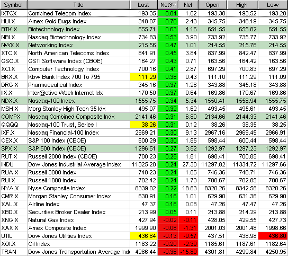Click the Net column header
The image size is (288, 256).
coord(188,5)
